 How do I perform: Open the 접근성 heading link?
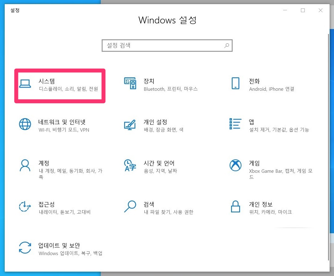pos(47,205)
